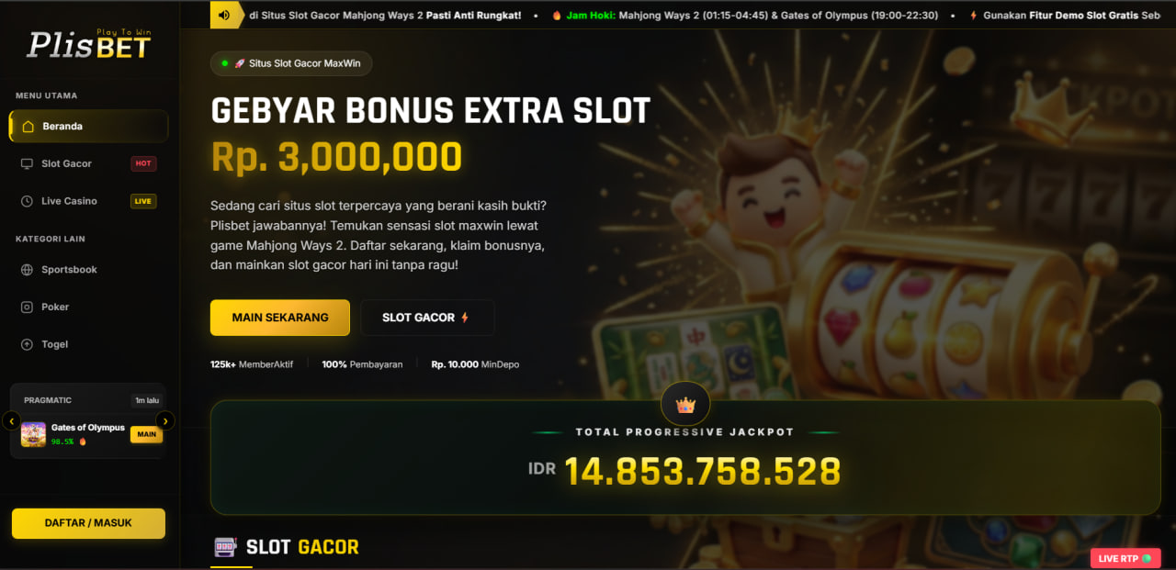Click the MAIN SEKARANG button
The width and height of the screenshot is (1176, 570).
(280, 318)
